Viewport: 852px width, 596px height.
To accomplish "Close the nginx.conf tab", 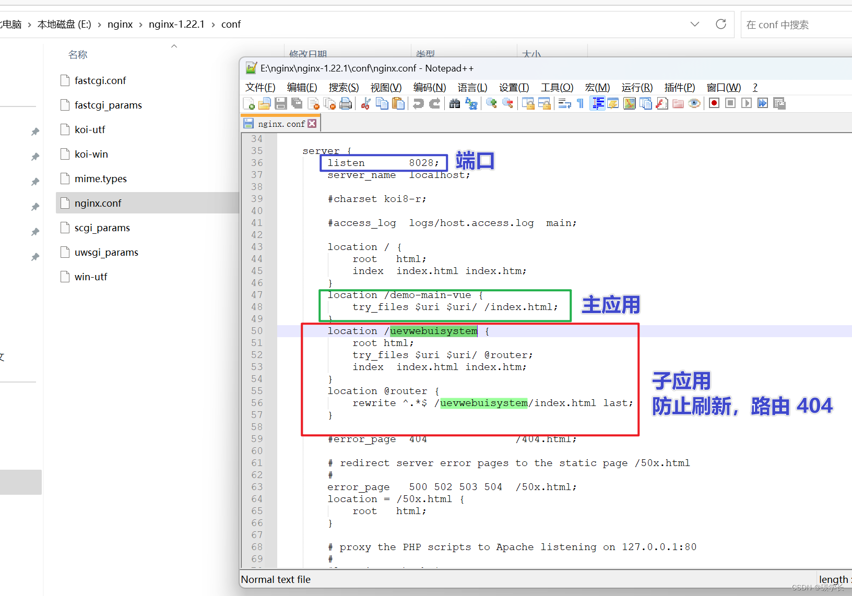I will pyautogui.click(x=312, y=124).
